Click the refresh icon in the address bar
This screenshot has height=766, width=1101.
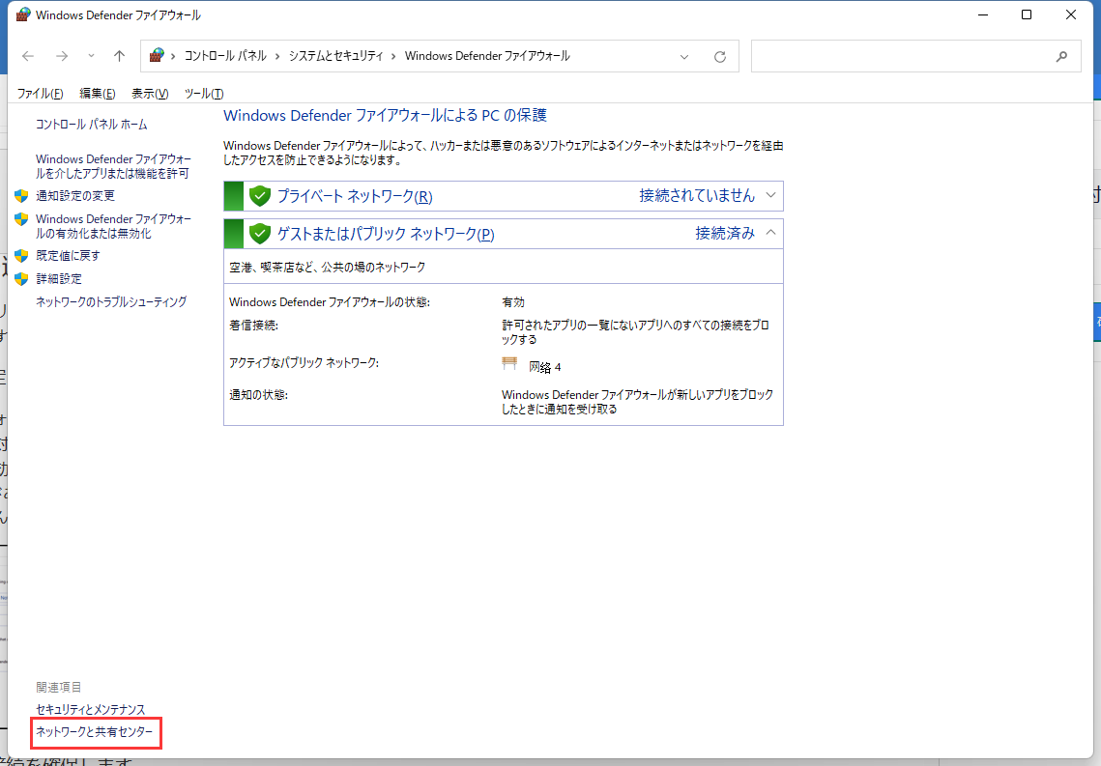719,56
